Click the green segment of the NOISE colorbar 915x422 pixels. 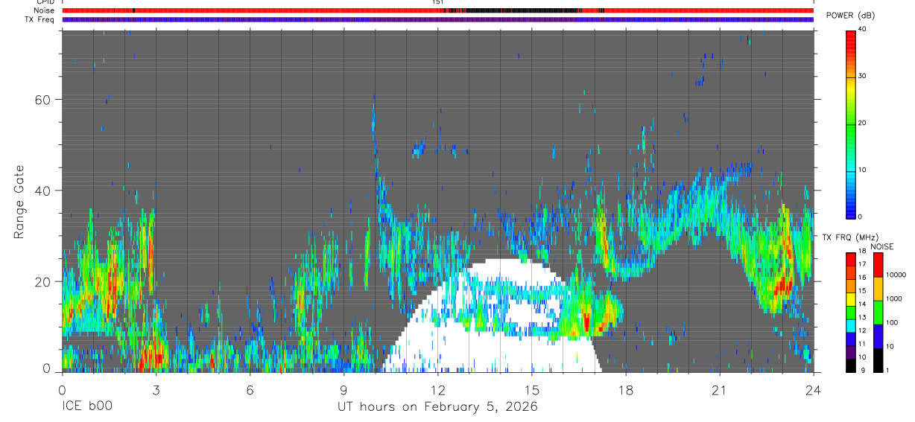[878, 313]
